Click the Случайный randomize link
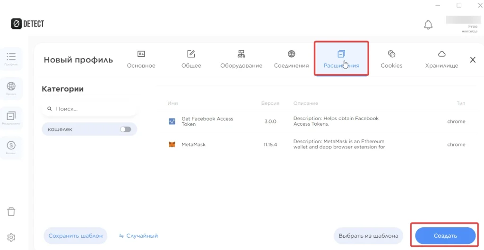This screenshot has width=484, height=250. [x=138, y=236]
